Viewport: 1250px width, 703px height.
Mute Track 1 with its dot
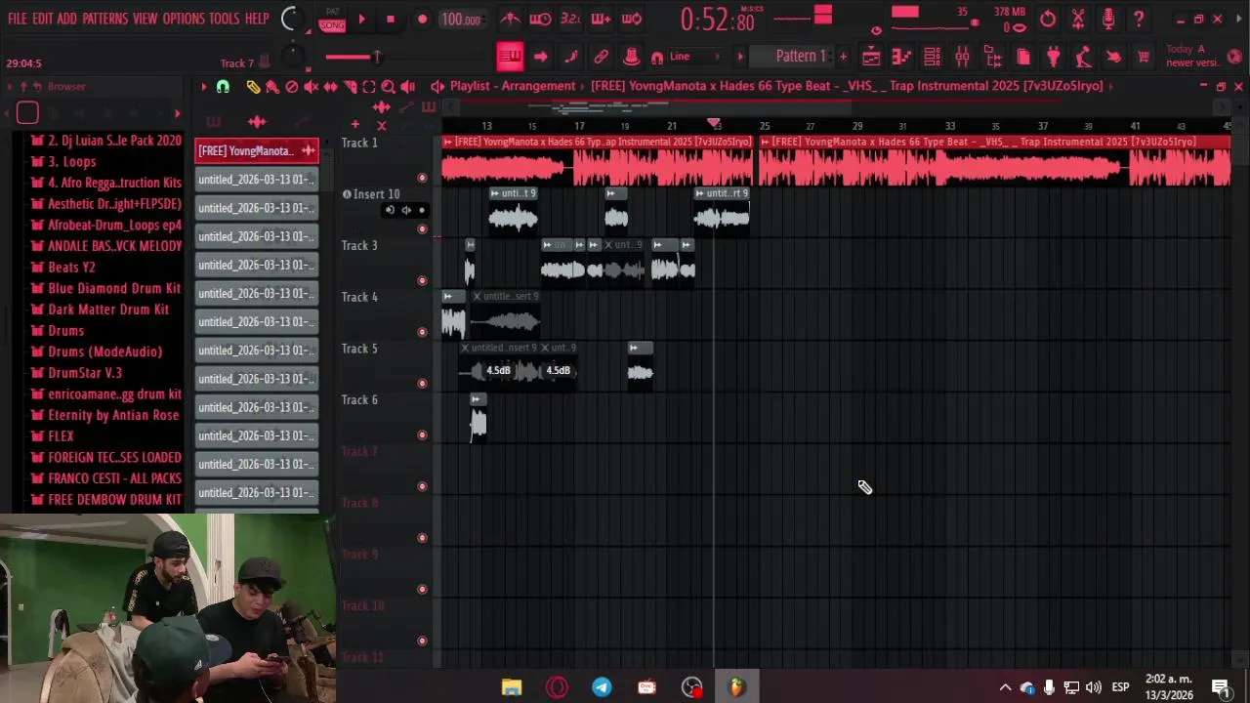[422, 178]
